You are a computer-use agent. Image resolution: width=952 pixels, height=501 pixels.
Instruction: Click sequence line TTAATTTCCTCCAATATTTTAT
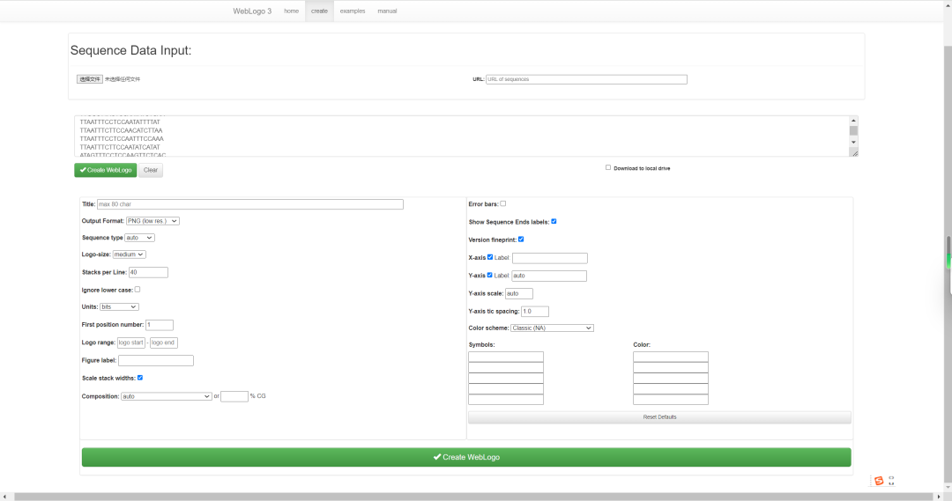pyautogui.click(x=120, y=122)
